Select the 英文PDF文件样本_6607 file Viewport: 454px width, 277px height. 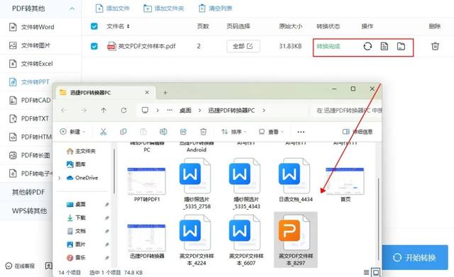click(x=246, y=240)
